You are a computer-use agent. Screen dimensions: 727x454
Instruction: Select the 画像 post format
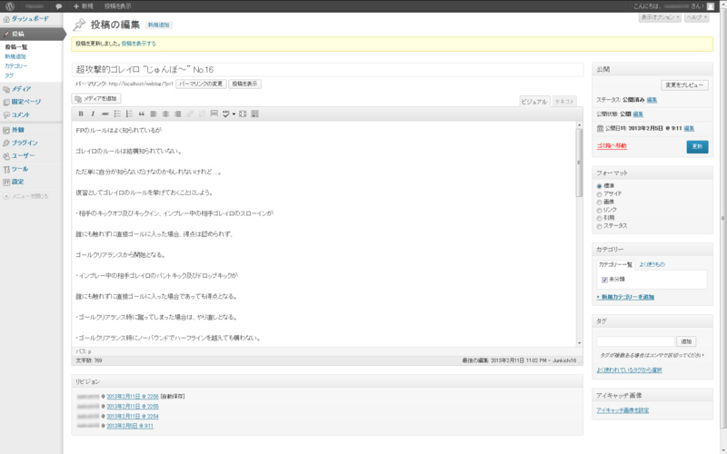coord(599,202)
